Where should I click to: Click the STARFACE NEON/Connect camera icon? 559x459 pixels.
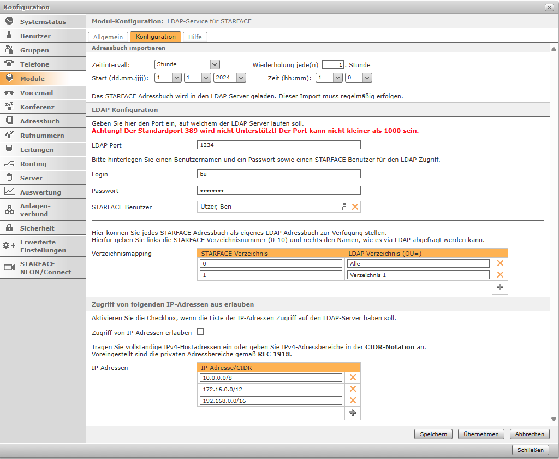pos(9,268)
